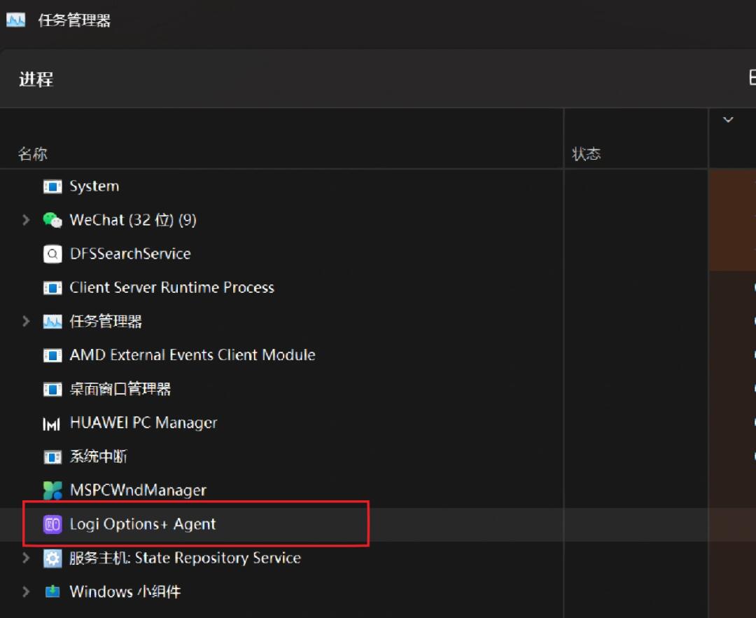Select the Logi Options+ Agent process name

pos(143,524)
